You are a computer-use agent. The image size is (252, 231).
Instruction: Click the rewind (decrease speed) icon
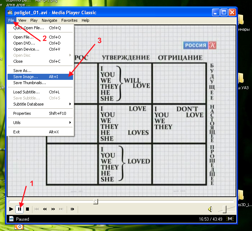tap(45, 209)
